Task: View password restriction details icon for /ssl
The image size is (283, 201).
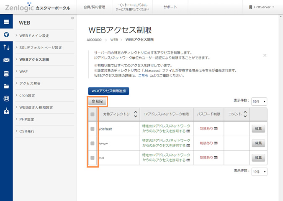Action: pos(216,158)
